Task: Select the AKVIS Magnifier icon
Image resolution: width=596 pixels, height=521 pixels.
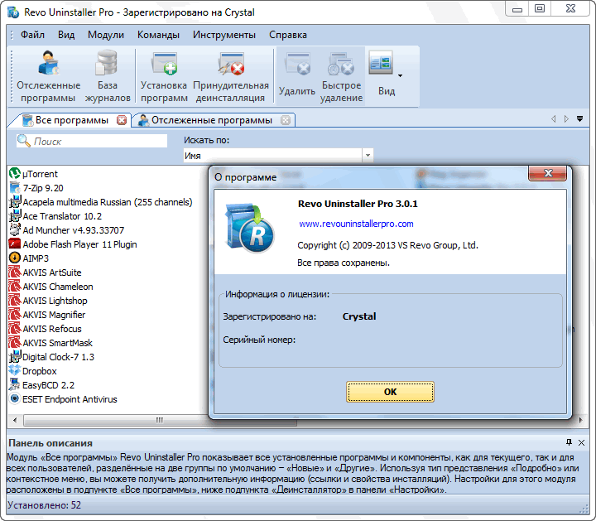Action: point(14,314)
